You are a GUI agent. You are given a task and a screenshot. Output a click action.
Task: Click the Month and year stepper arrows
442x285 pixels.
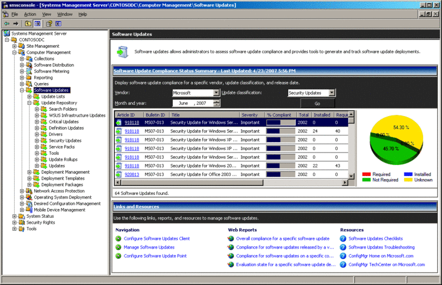[216, 103]
